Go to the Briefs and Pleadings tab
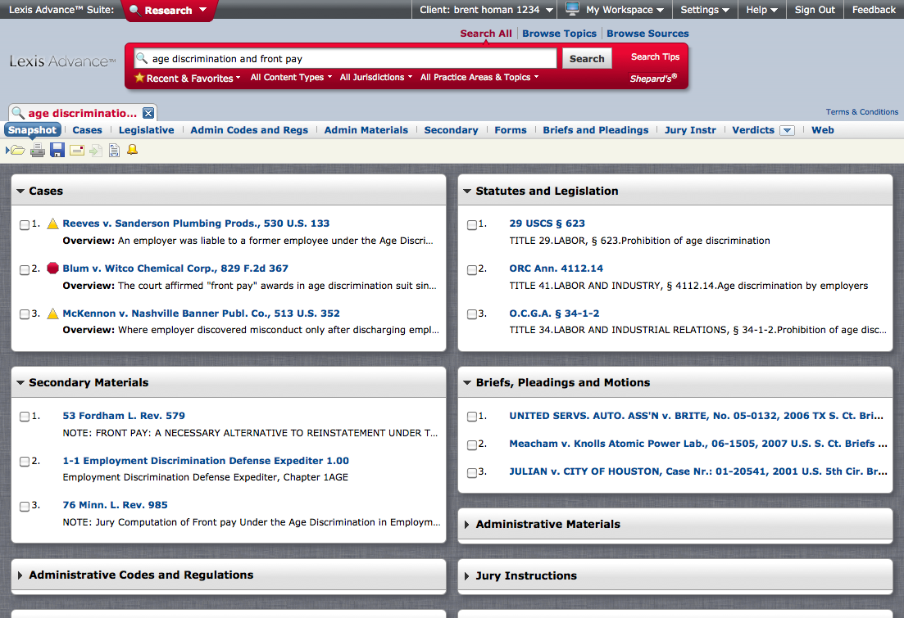Screen dimensions: 904x618 [x=596, y=130]
